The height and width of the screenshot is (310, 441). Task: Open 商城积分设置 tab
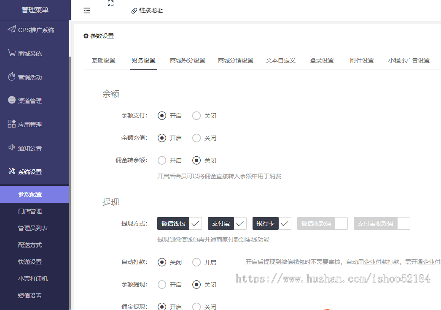pyautogui.click(x=188, y=60)
